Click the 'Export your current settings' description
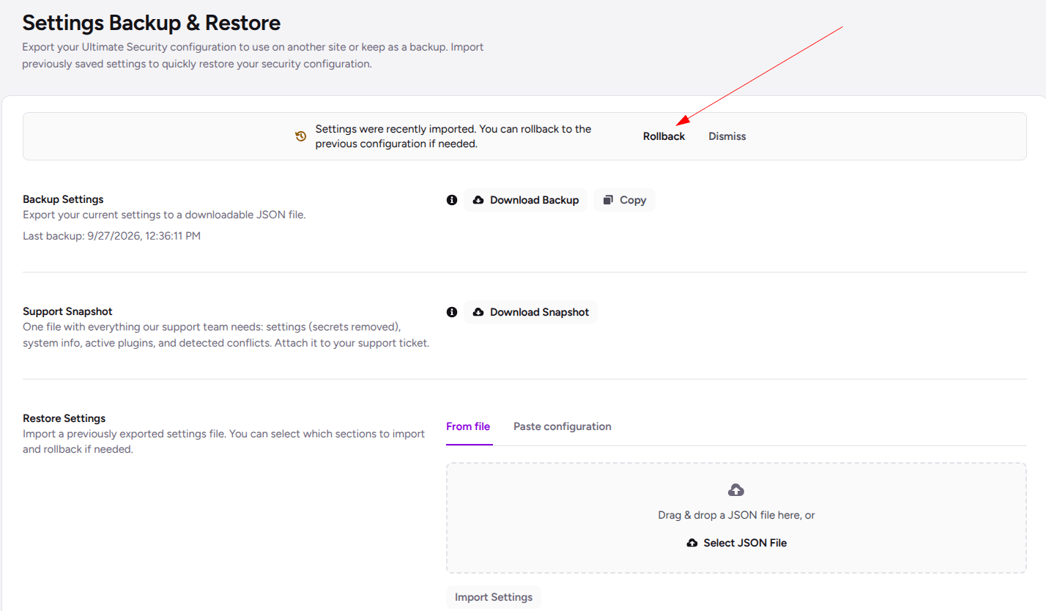Viewport: 1046px width, 611px height. [164, 215]
